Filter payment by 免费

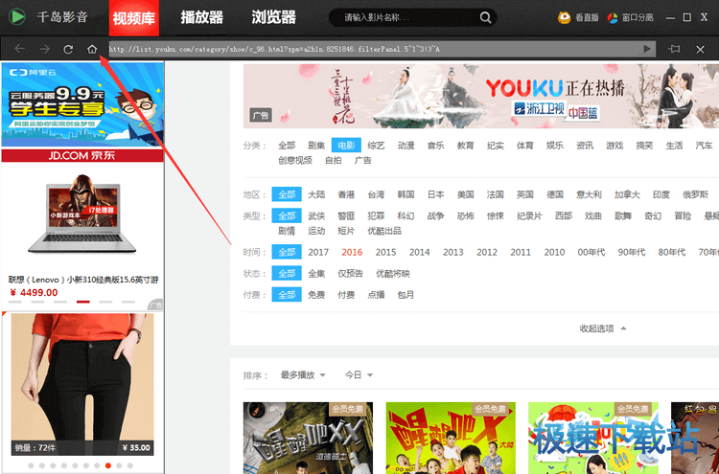(316, 295)
